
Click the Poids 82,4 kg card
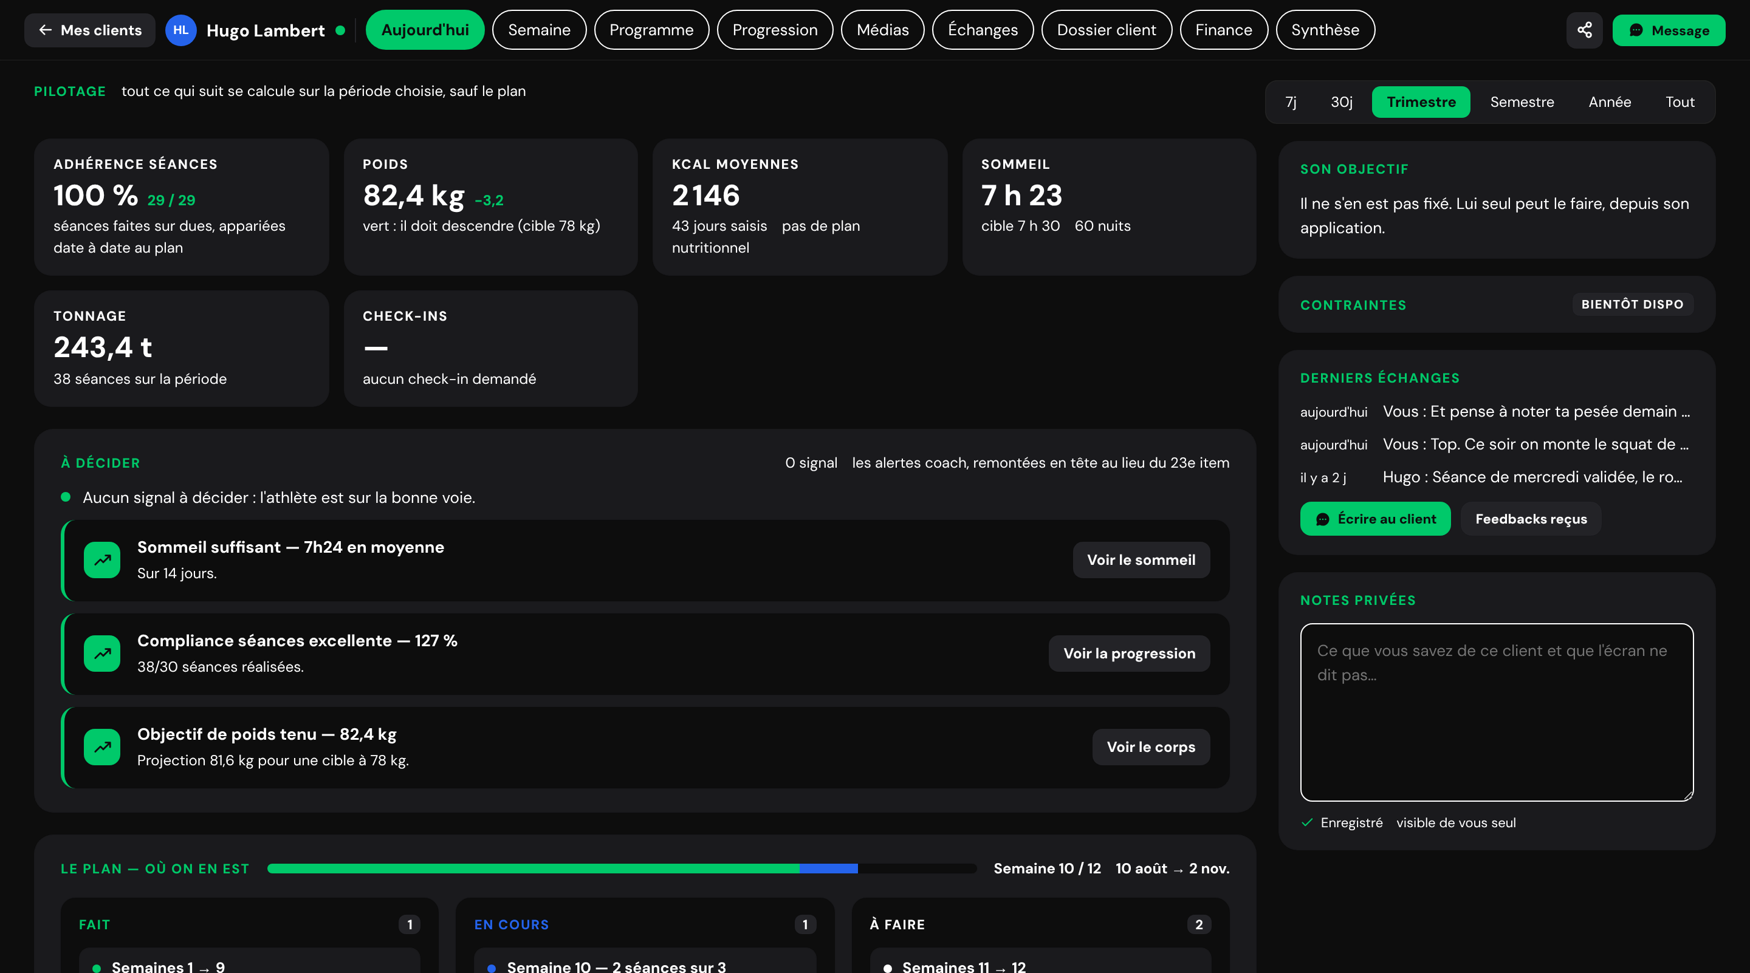490,207
